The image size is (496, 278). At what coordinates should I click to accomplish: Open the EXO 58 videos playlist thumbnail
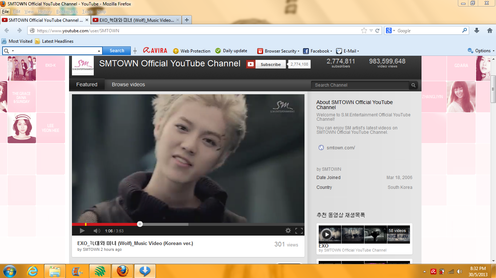coord(364,235)
